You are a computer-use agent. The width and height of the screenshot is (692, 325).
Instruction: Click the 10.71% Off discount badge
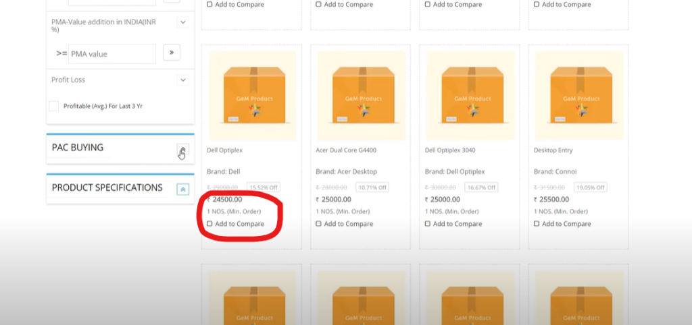pos(372,187)
